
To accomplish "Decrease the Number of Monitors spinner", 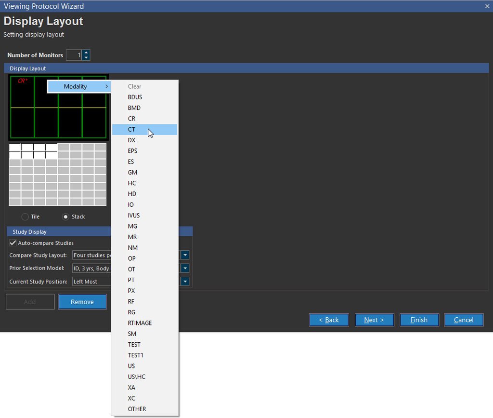I will click(86, 58).
